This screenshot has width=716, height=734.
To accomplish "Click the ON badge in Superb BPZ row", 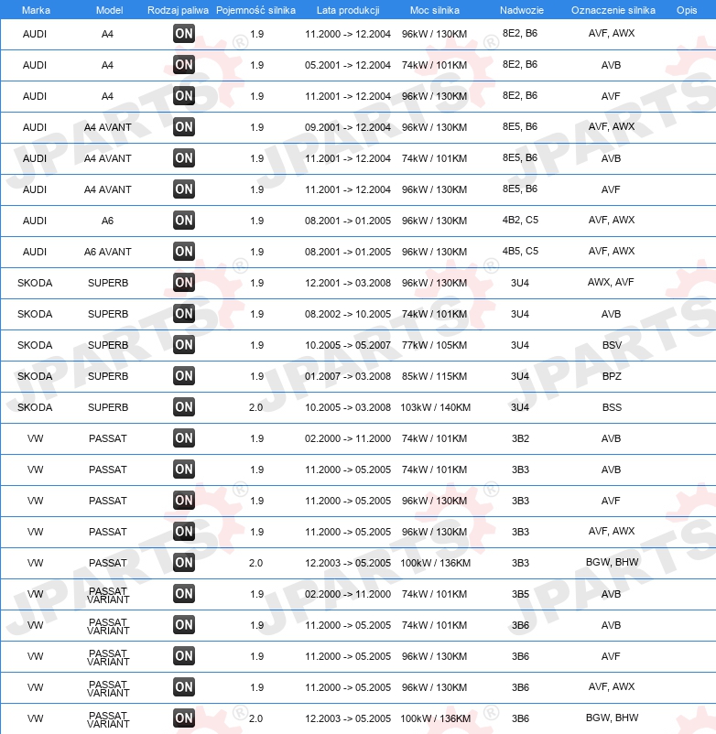I will 183,376.
